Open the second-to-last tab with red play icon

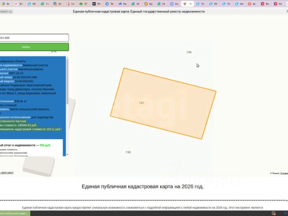click(265, 4)
